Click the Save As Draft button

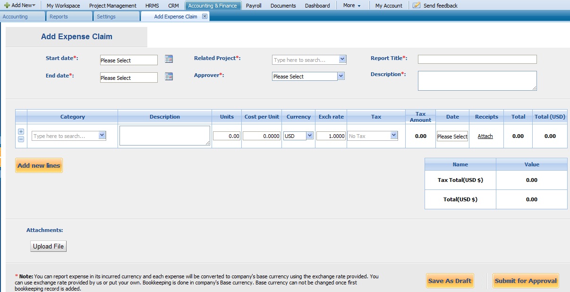pos(450,281)
